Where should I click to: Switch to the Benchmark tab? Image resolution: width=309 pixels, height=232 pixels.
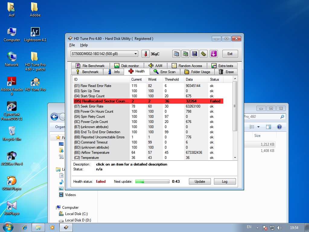tap(87, 72)
